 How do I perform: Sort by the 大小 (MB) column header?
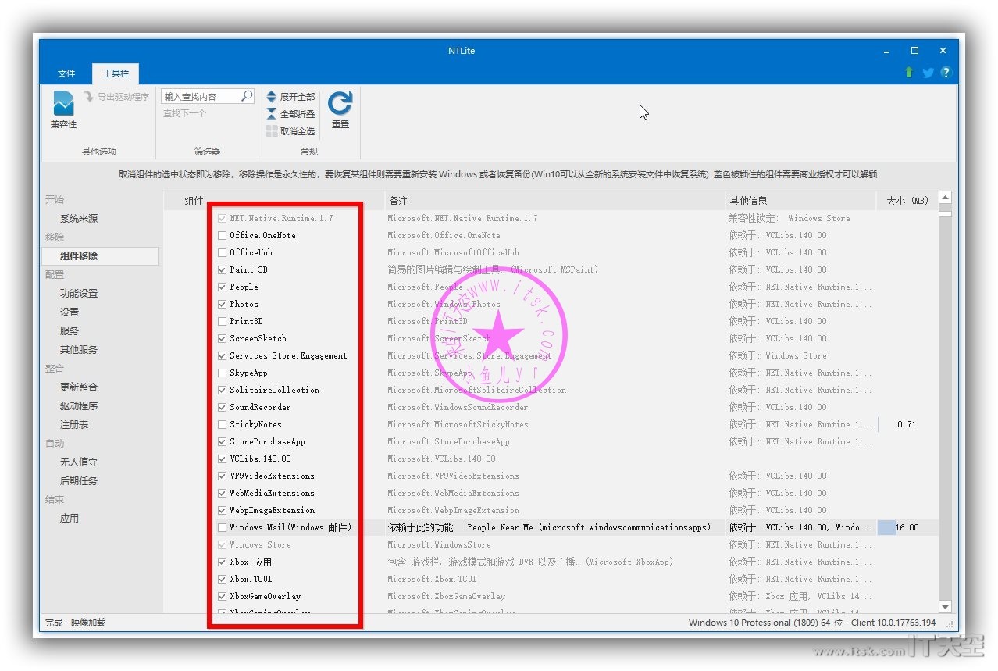907,202
